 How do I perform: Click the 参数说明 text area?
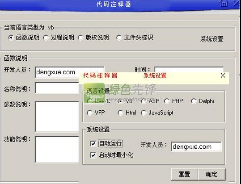57,117
